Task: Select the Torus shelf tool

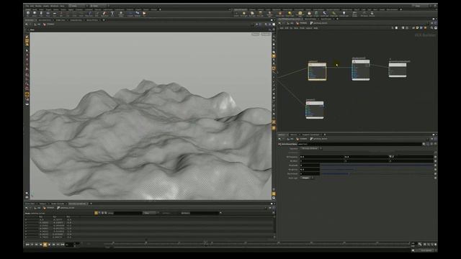Action: pos(48,14)
